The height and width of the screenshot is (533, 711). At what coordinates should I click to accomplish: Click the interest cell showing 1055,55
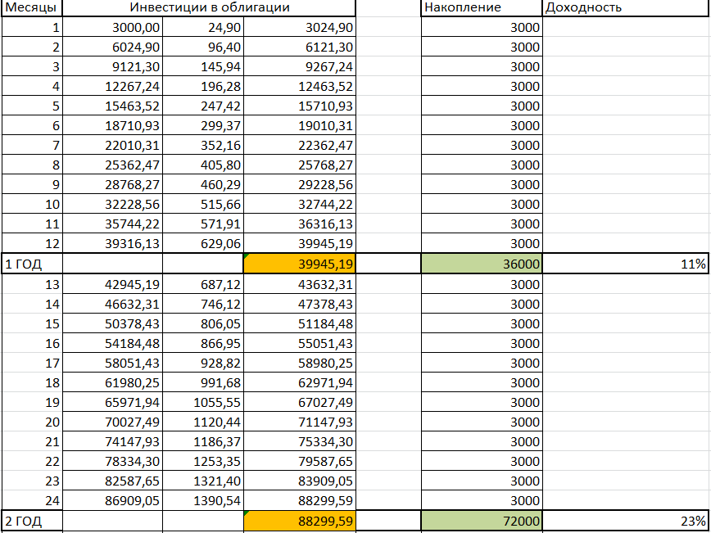pyautogui.click(x=203, y=402)
